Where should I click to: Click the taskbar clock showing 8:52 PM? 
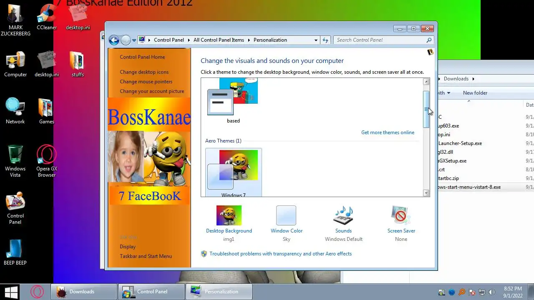coord(512,292)
